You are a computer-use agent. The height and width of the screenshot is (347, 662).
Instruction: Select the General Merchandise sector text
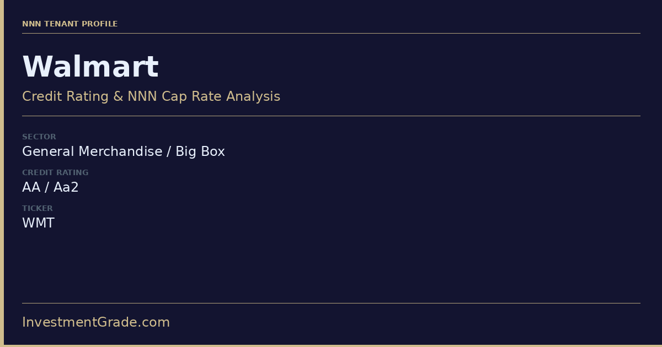pyautogui.click(x=92, y=152)
